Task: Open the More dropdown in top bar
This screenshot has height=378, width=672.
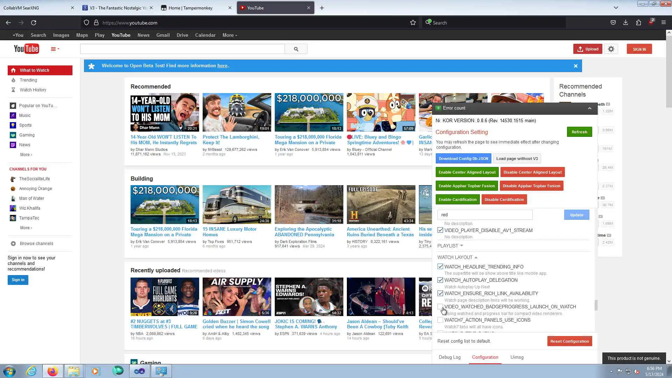Action: 230,35
